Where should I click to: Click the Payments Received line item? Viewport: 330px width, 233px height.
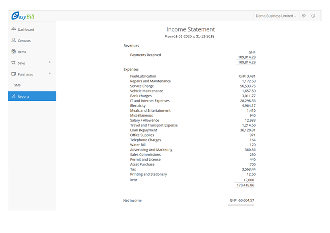point(145,55)
